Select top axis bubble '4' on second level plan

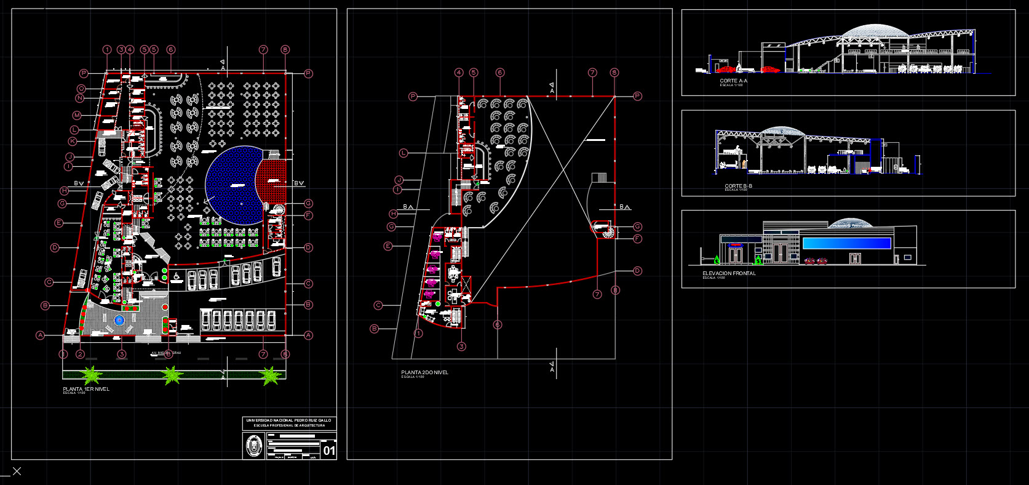pyautogui.click(x=459, y=73)
